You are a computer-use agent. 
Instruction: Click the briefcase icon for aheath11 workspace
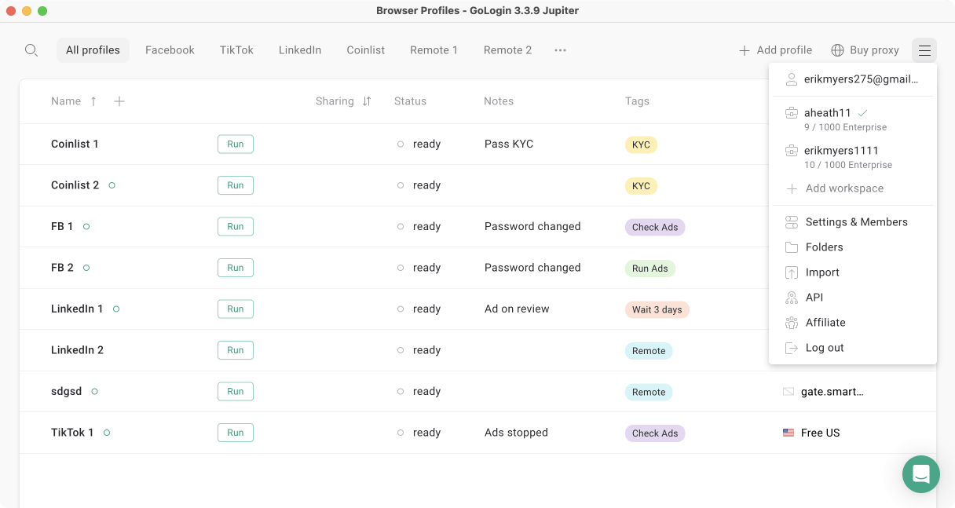[x=792, y=113]
